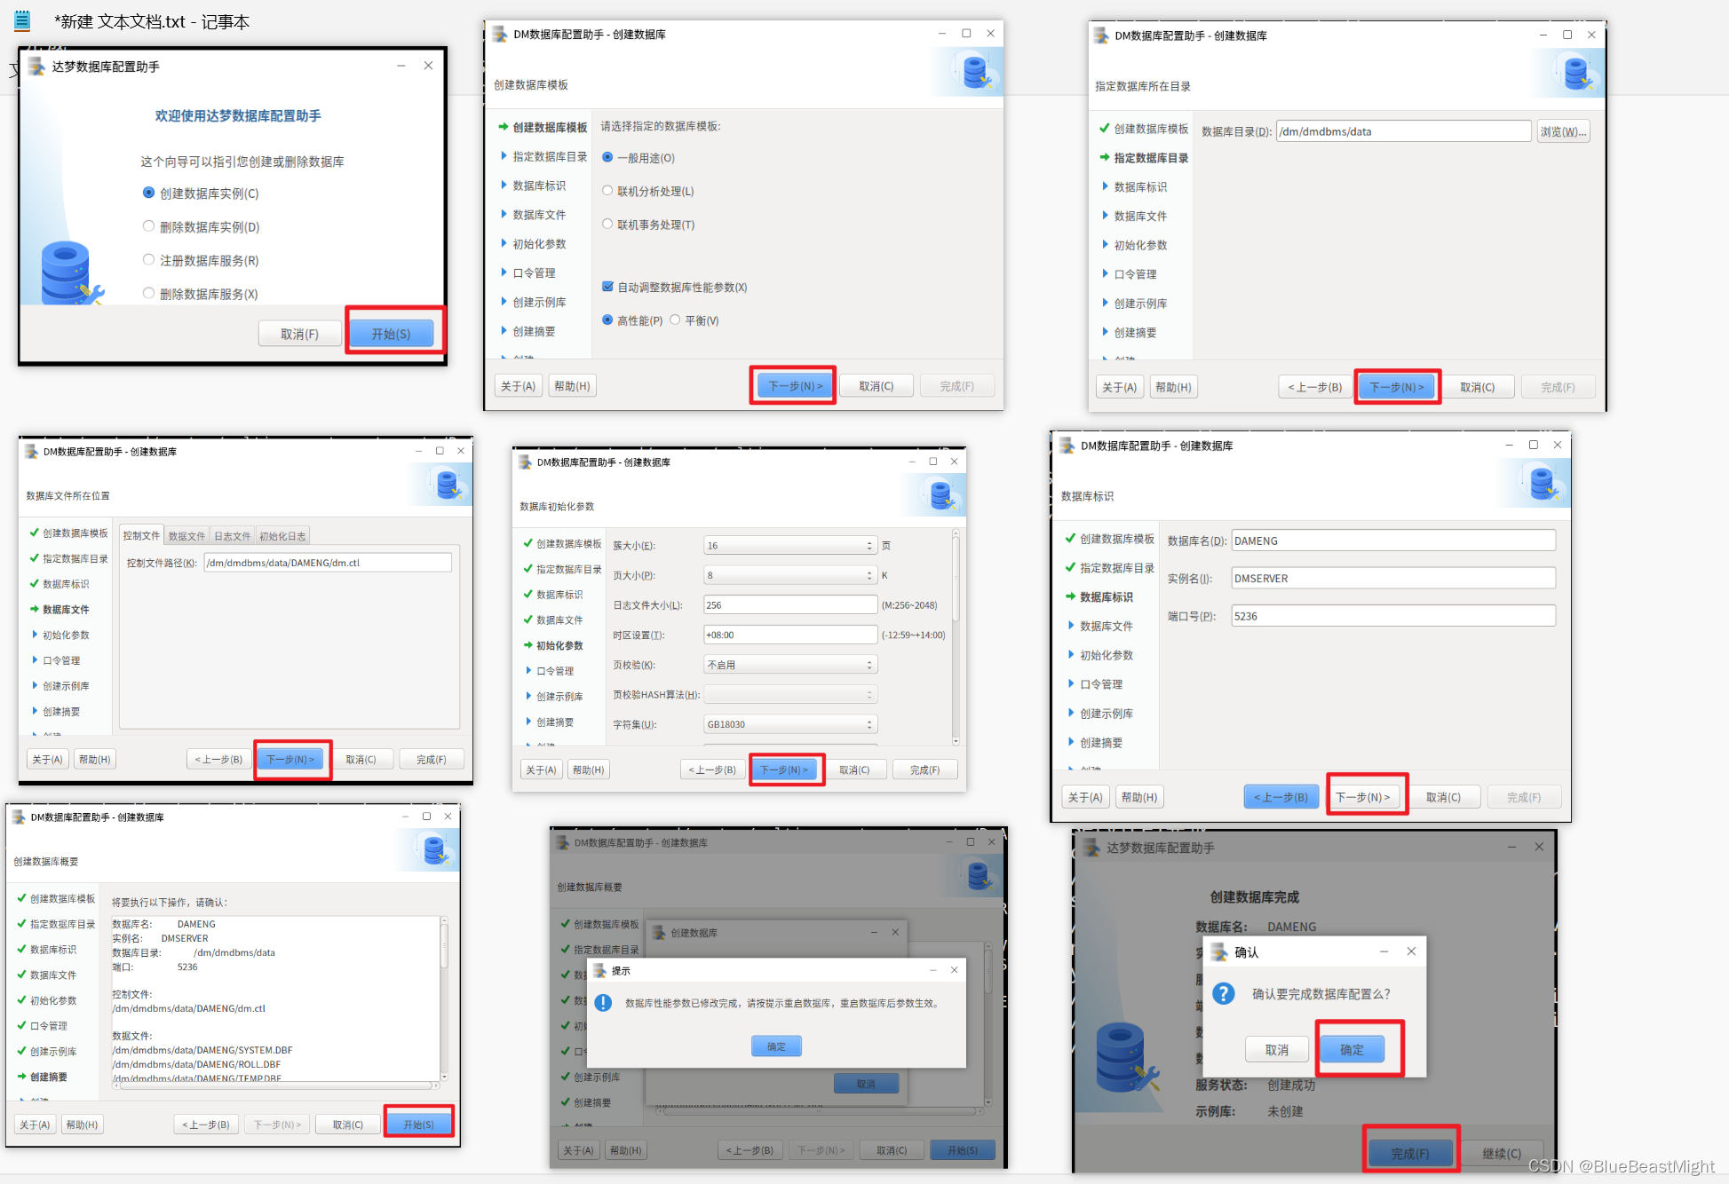
Task: Switch to the 数据文件 tab
Action: [186, 536]
